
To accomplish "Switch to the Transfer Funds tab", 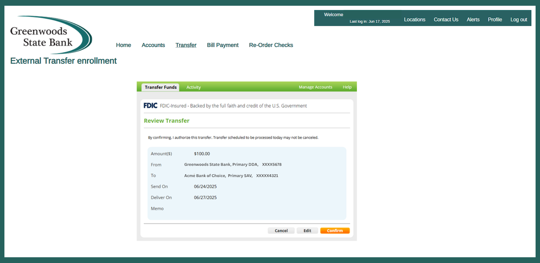I will click(x=161, y=87).
